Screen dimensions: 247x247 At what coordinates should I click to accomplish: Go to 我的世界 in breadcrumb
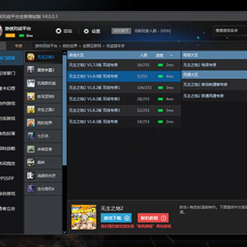[x=70, y=46]
